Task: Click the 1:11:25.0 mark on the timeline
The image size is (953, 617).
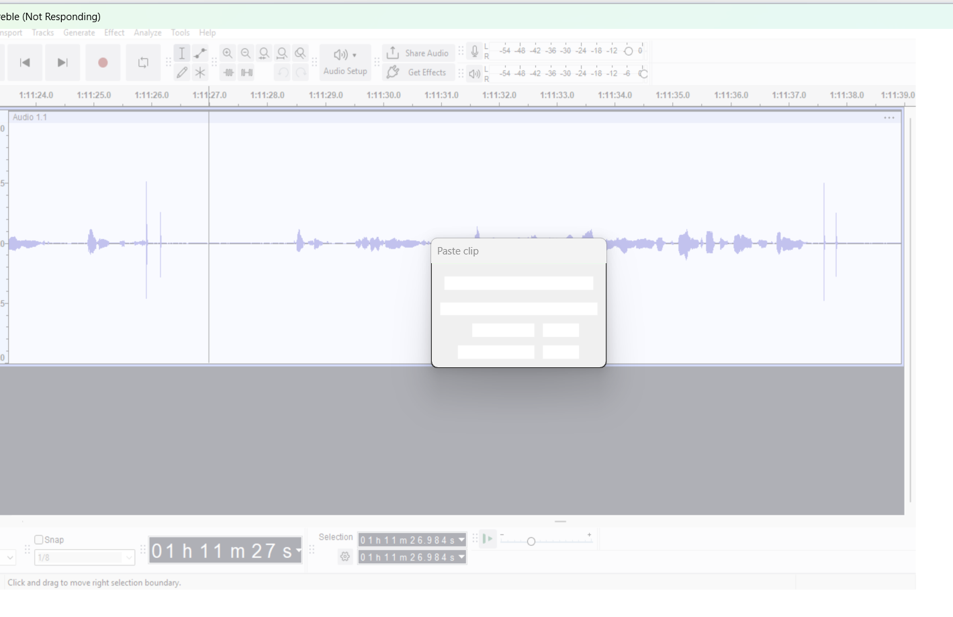Action: (x=94, y=95)
